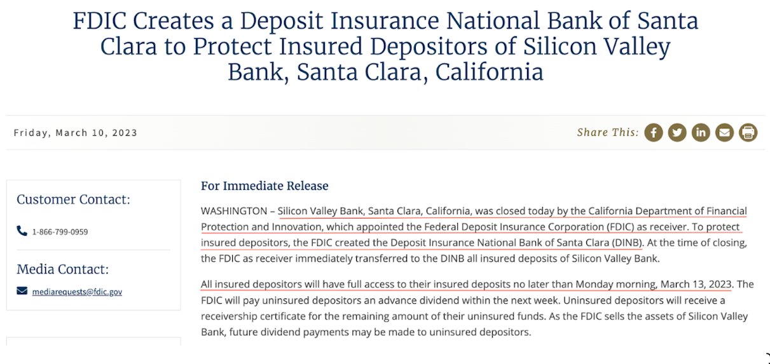Open the mediarequests@fdic.gov email link

[77, 292]
